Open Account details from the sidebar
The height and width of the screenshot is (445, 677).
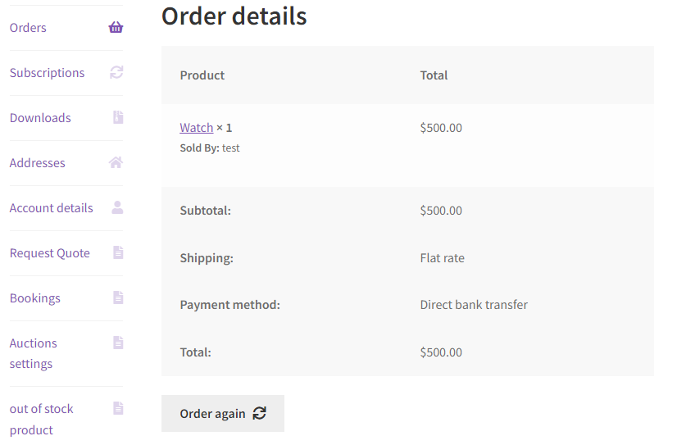(51, 208)
